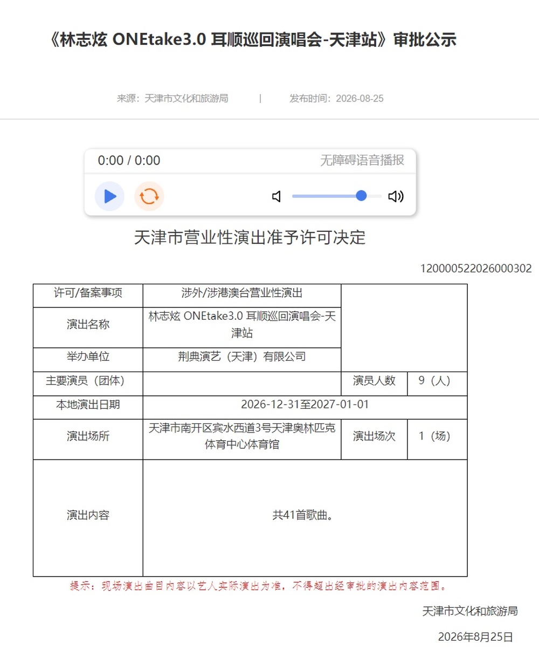This screenshot has width=539, height=671.
Task: Click content cell 共41首歌曲
Action: [x=305, y=518]
